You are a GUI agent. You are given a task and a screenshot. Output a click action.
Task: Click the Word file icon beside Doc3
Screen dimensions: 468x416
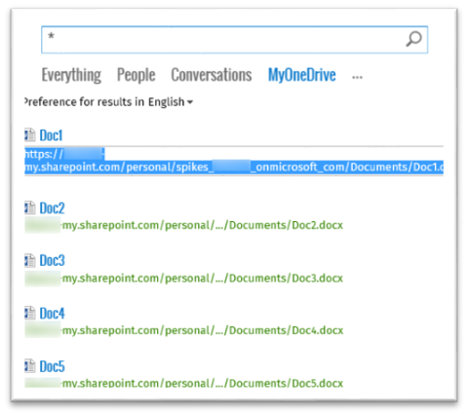point(30,260)
